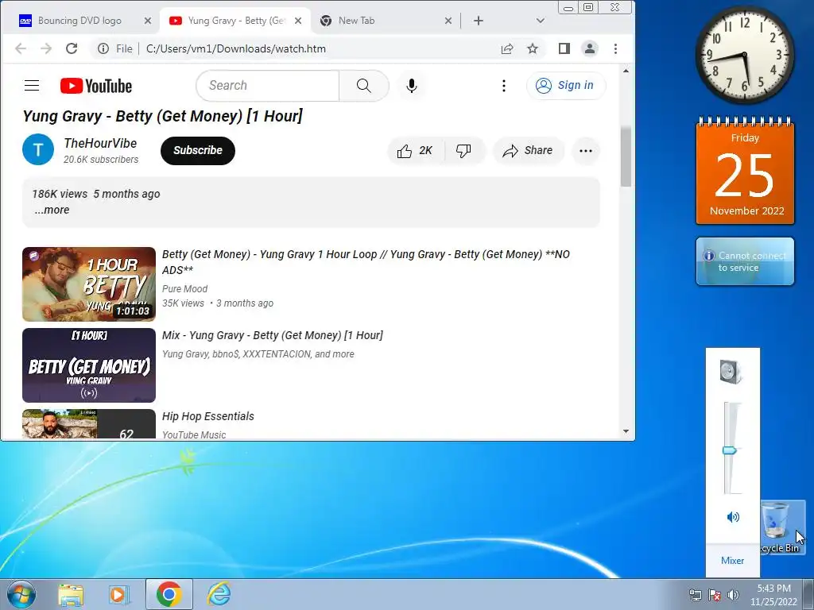Open the file info icon in address bar

coord(103,48)
